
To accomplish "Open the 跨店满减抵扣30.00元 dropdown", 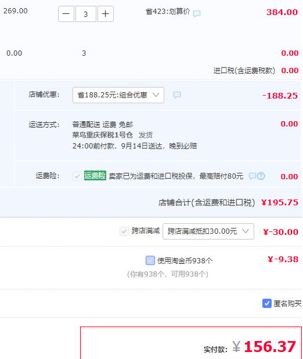I will (x=208, y=231).
